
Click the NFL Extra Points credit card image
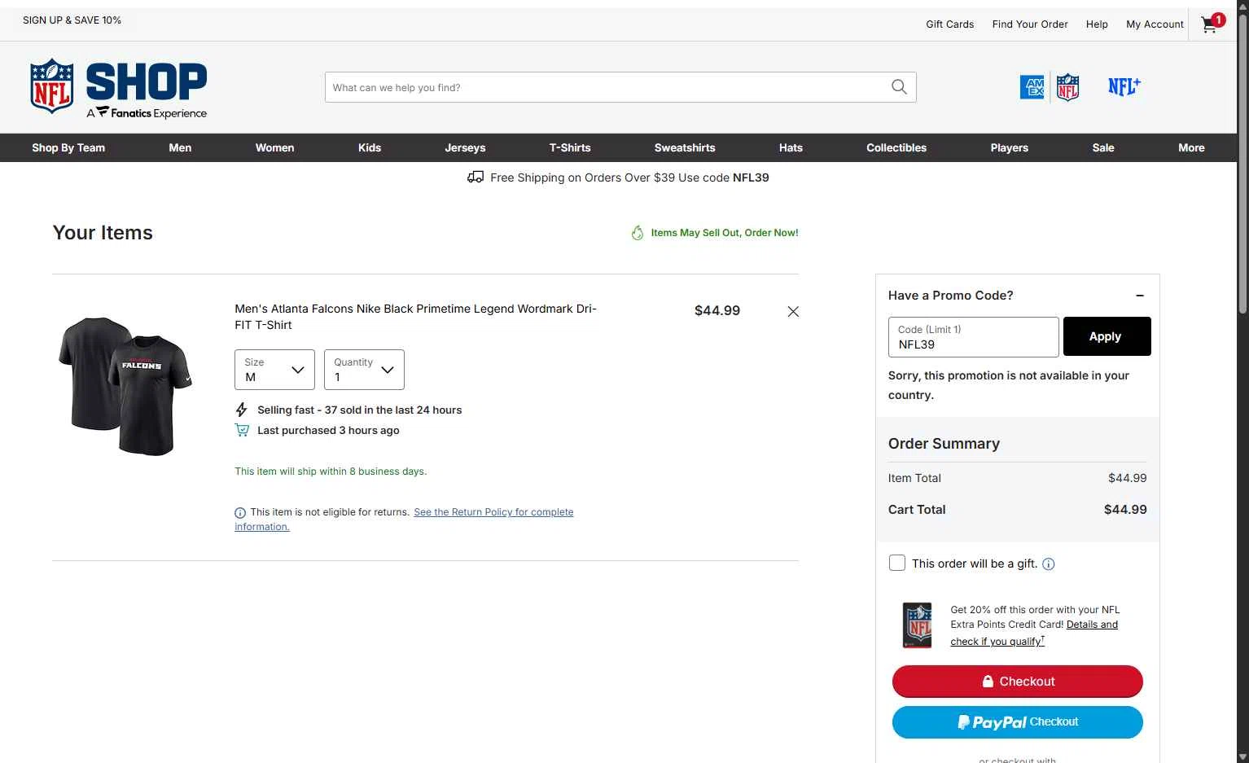(918, 625)
